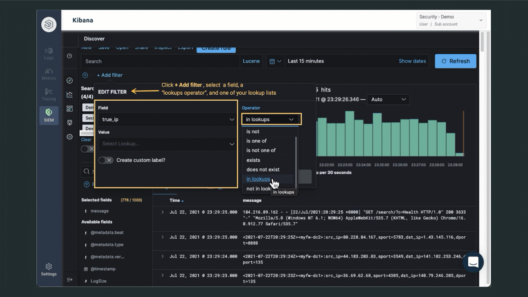The height and width of the screenshot is (297, 528).
Task: Click into the Search query field
Action: 161,61
